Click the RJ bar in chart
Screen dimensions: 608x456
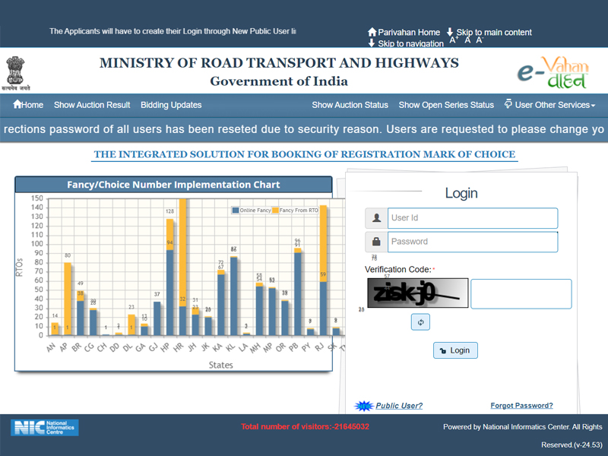coord(323,270)
